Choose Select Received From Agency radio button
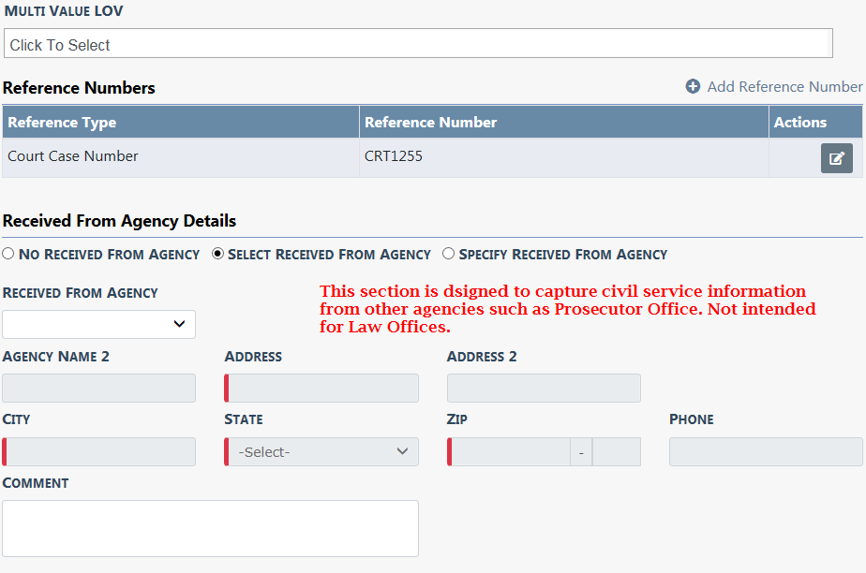This screenshot has height=573, width=866. (x=218, y=254)
